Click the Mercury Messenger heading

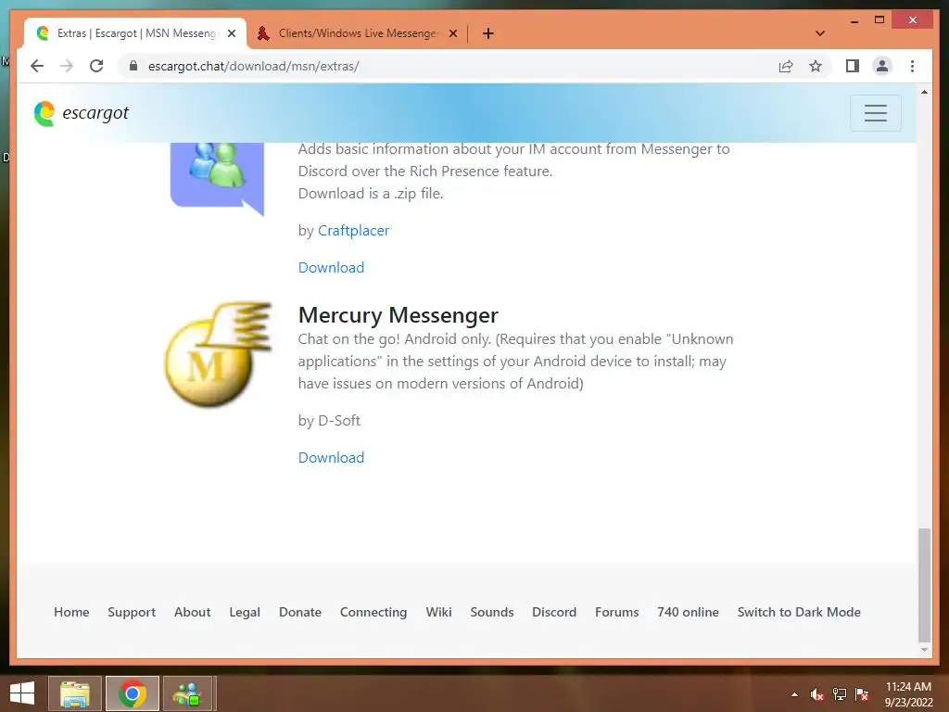(399, 315)
